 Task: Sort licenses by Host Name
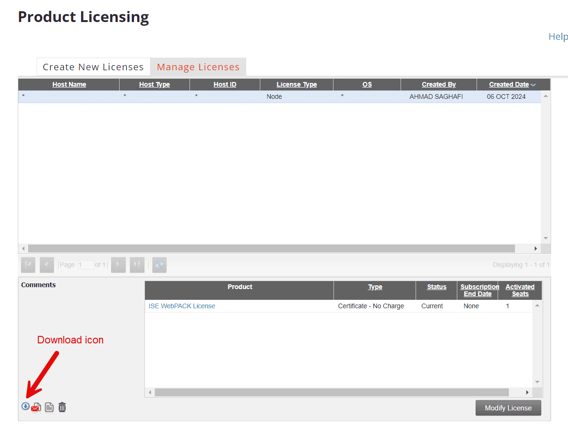(69, 84)
